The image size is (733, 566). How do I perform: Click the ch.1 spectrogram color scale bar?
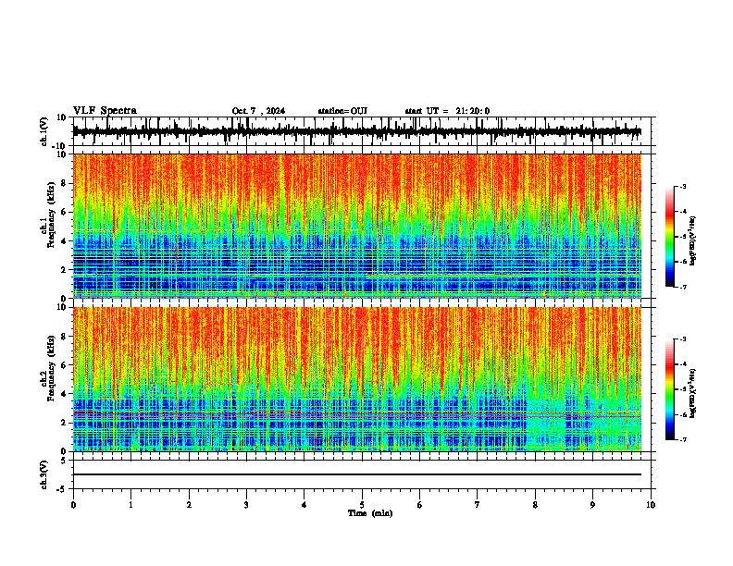pyautogui.click(x=669, y=237)
